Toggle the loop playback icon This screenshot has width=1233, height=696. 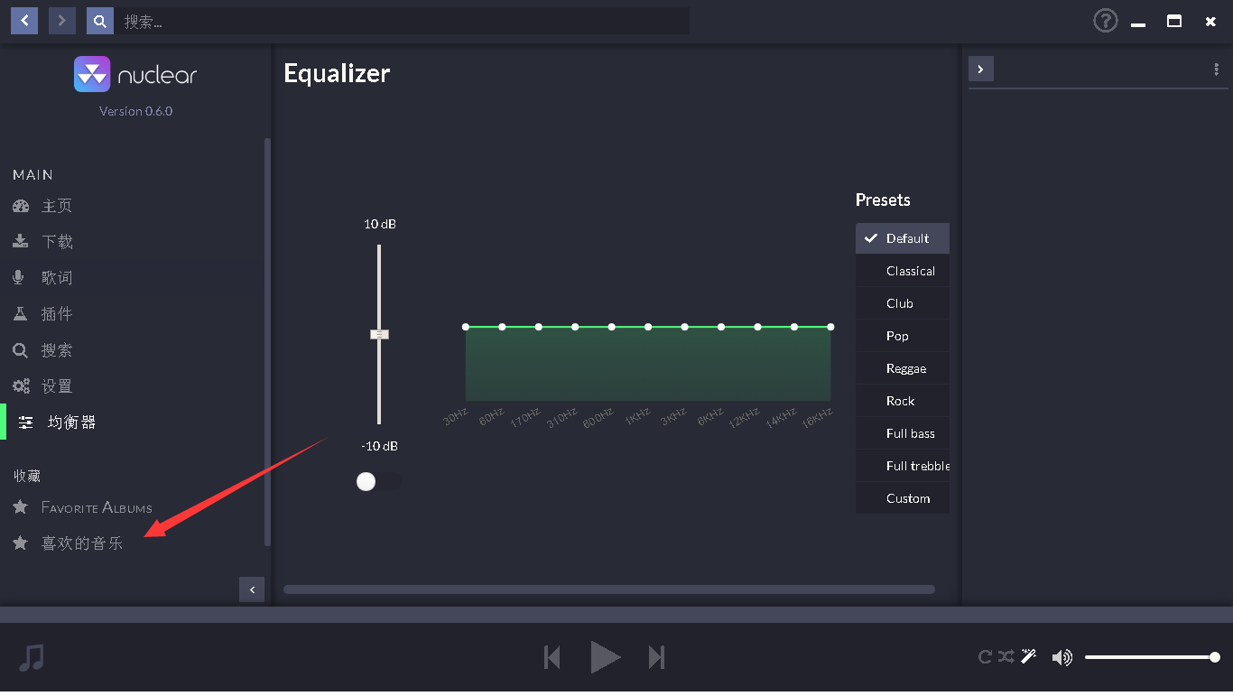[985, 656]
